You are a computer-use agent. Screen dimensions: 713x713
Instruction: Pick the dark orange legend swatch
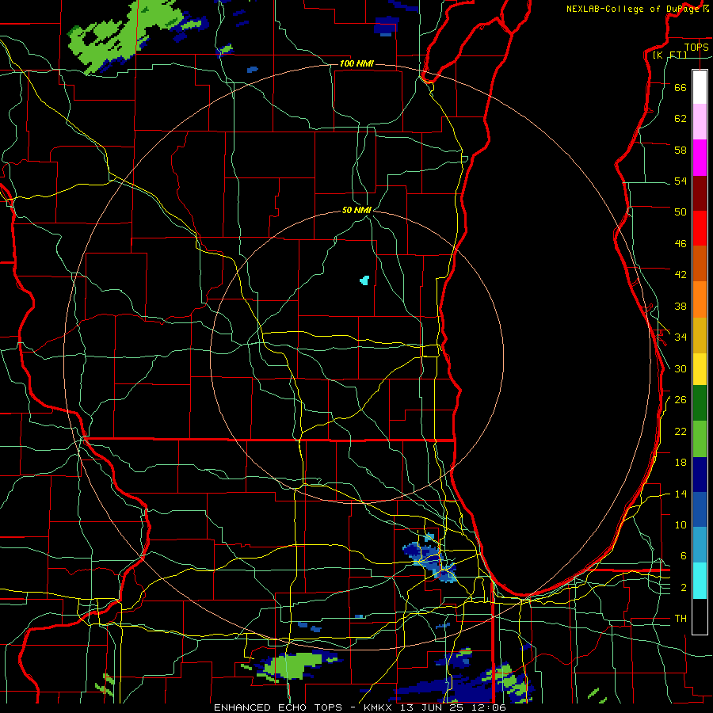(x=700, y=263)
